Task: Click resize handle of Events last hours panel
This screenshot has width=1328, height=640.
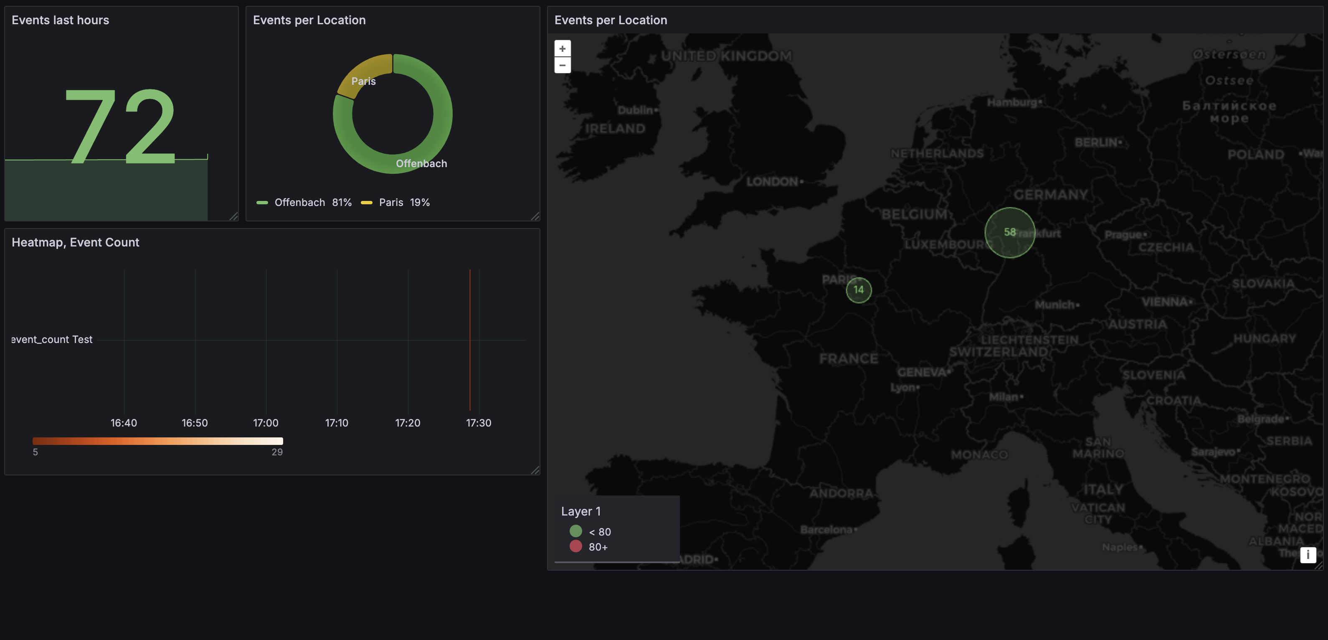Action: point(233,216)
